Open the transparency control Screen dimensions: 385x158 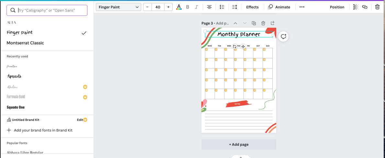(356, 7)
